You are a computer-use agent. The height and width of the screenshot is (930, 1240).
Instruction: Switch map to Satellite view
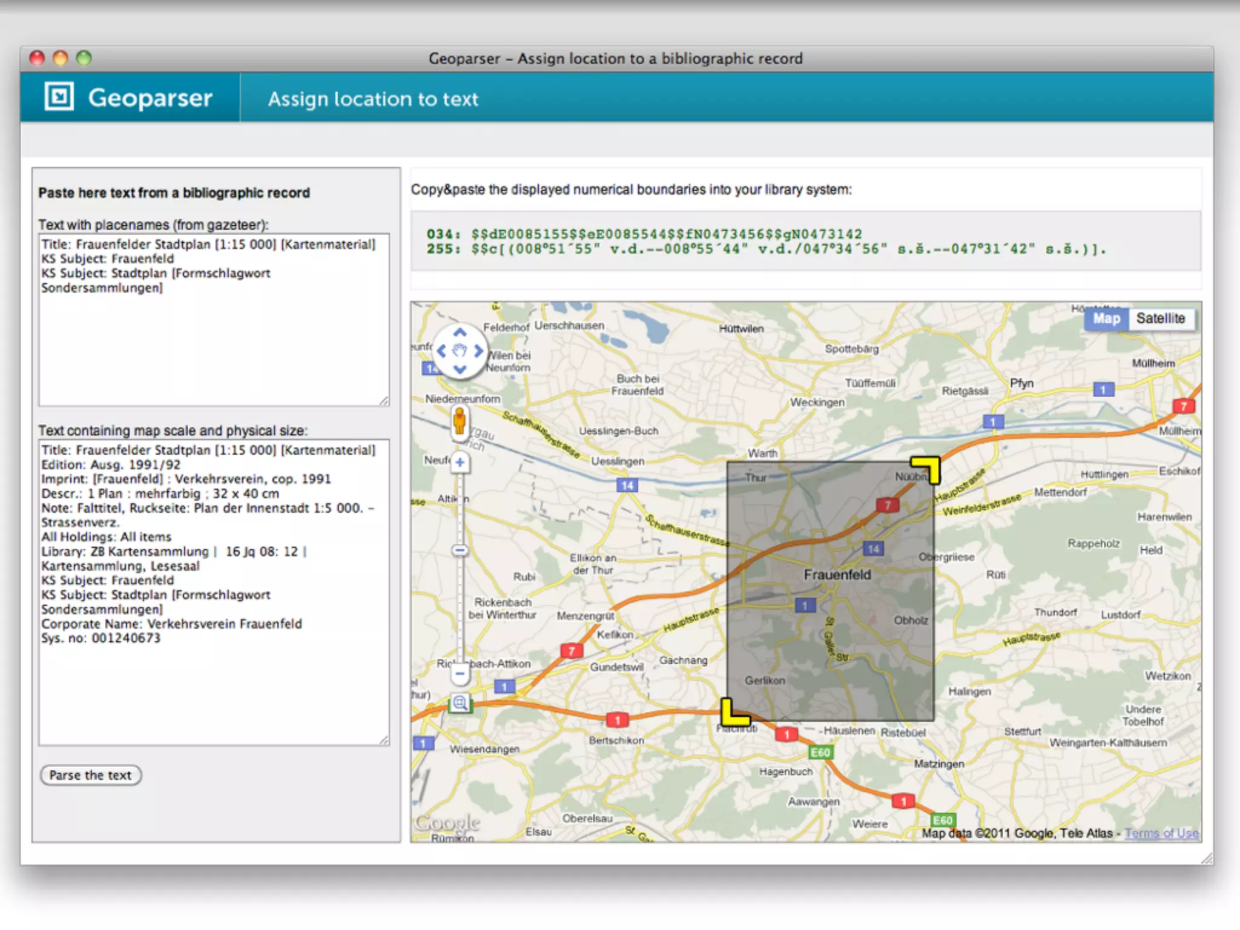1160,318
